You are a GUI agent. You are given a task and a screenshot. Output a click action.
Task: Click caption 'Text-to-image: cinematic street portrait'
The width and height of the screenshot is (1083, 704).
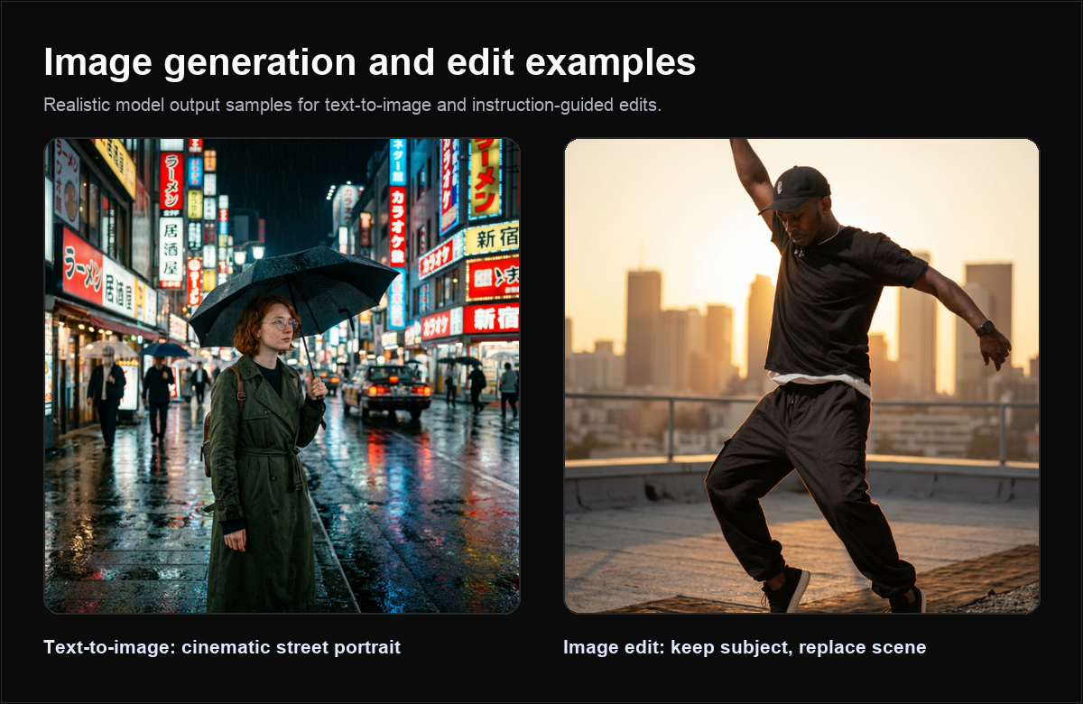click(222, 647)
